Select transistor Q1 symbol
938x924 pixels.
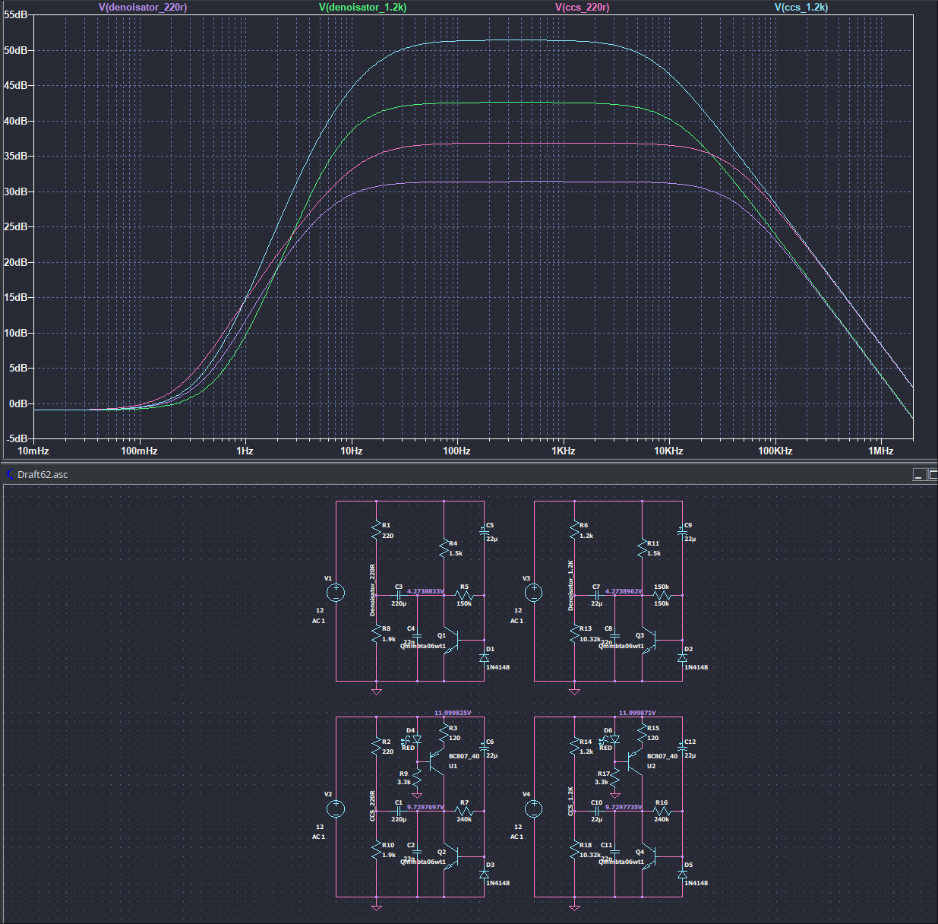(451, 641)
